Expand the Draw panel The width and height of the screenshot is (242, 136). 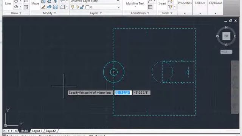[16, 13]
